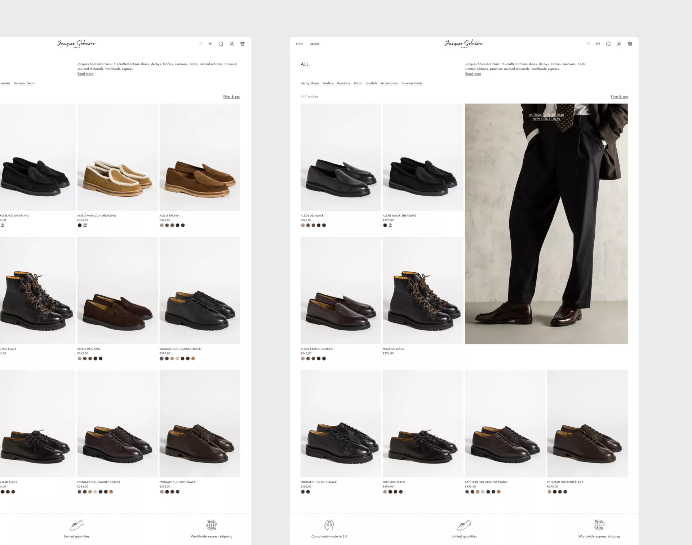
Task: Click the Consciously made in EU icon
Action: pyautogui.click(x=329, y=525)
